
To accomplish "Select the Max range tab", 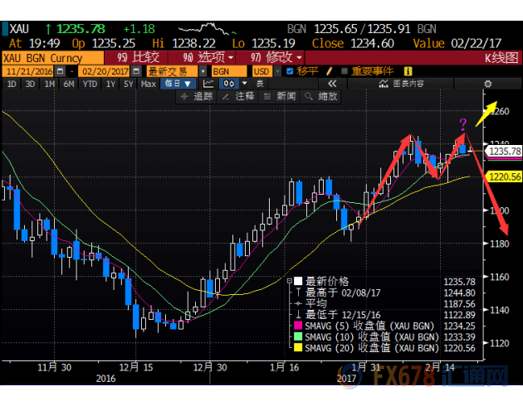I will [149, 84].
